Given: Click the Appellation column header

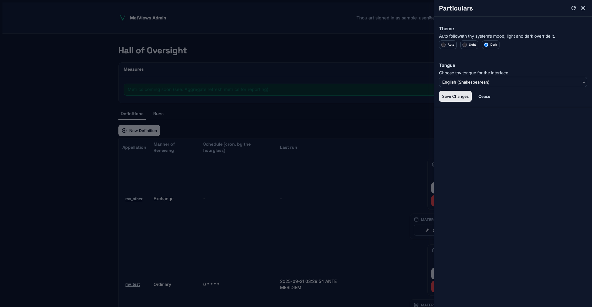Looking at the screenshot, I should [134, 147].
